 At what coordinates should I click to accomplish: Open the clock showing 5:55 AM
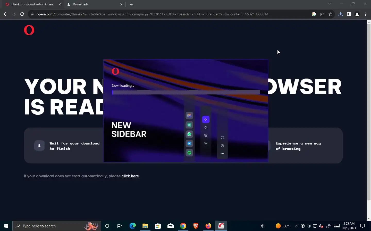[x=349, y=226]
